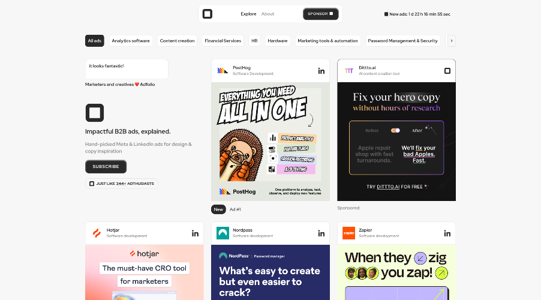Open the About page link
Viewport: 541px width, 300px height.
(x=268, y=14)
